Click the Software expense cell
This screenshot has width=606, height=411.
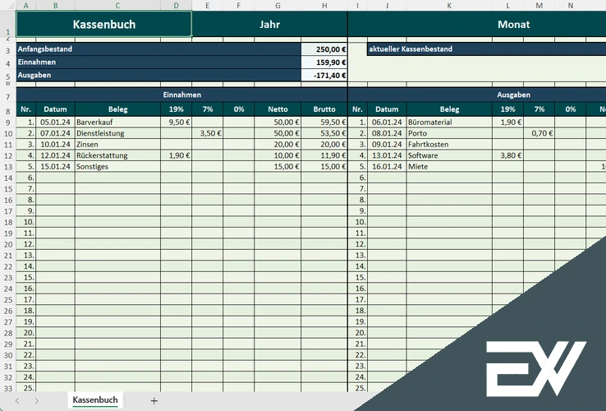pos(449,155)
